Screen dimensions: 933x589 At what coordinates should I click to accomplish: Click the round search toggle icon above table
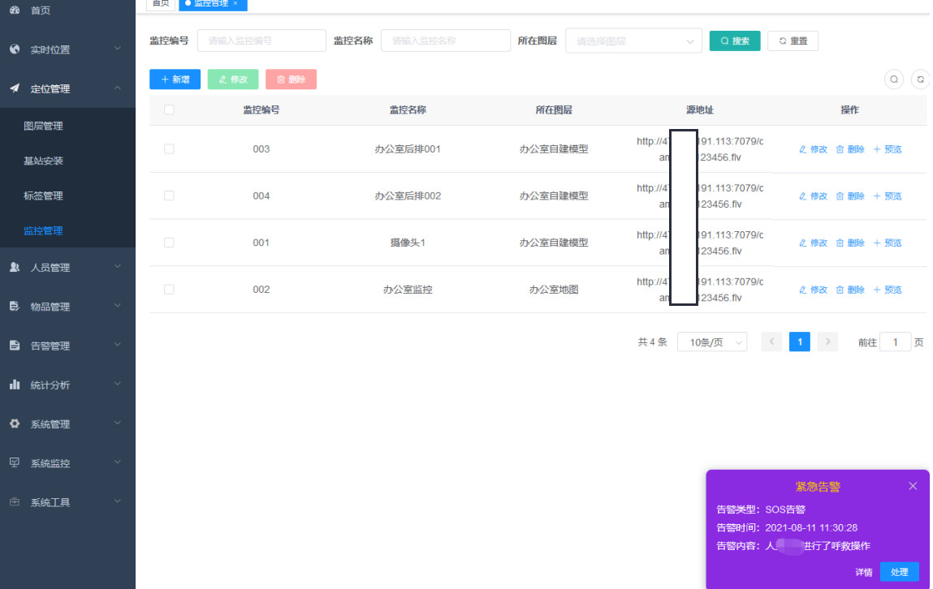[893, 80]
